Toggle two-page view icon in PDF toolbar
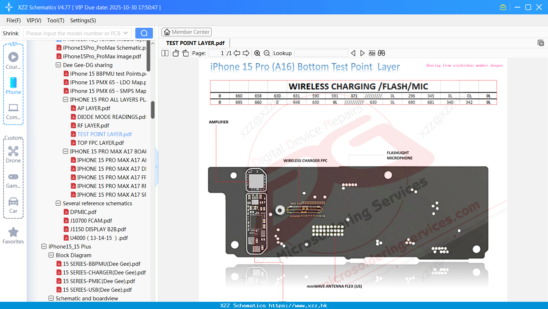 pyautogui.click(x=165, y=53)
